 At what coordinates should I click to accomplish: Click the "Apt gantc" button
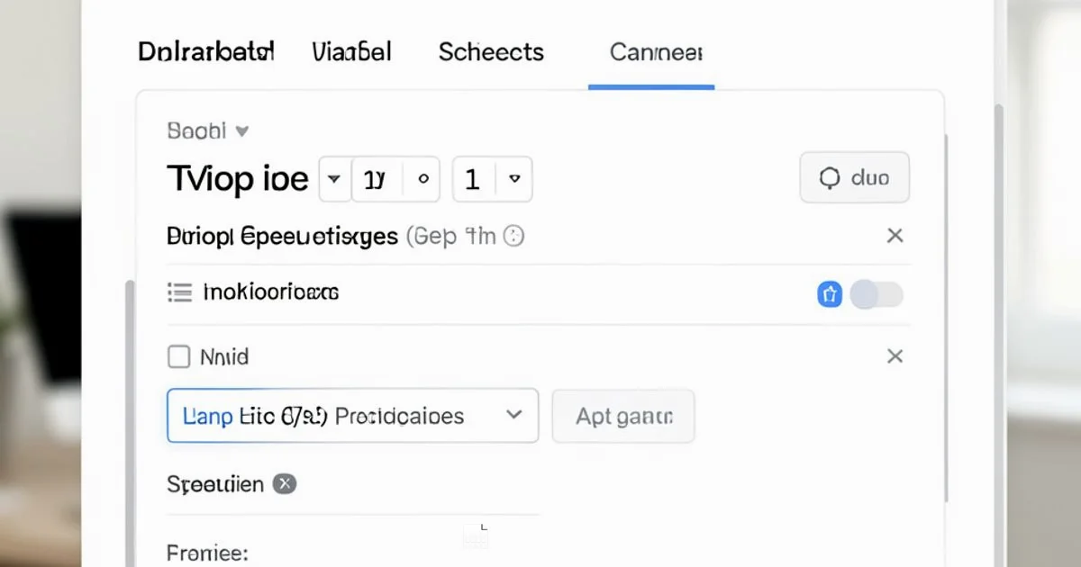click(x=623, y=416)
